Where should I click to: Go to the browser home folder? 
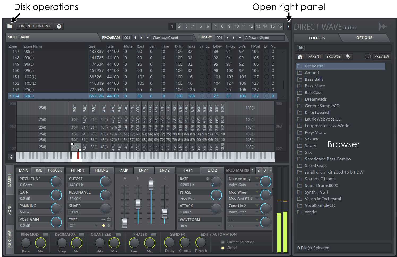pos(300,57)
